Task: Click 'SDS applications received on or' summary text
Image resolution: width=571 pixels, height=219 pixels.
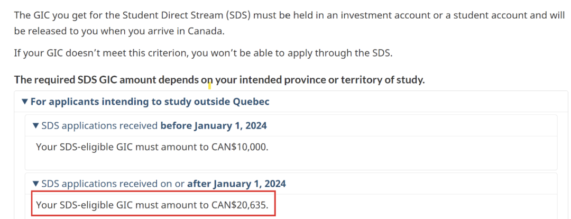Action: [x=113, y=184]
